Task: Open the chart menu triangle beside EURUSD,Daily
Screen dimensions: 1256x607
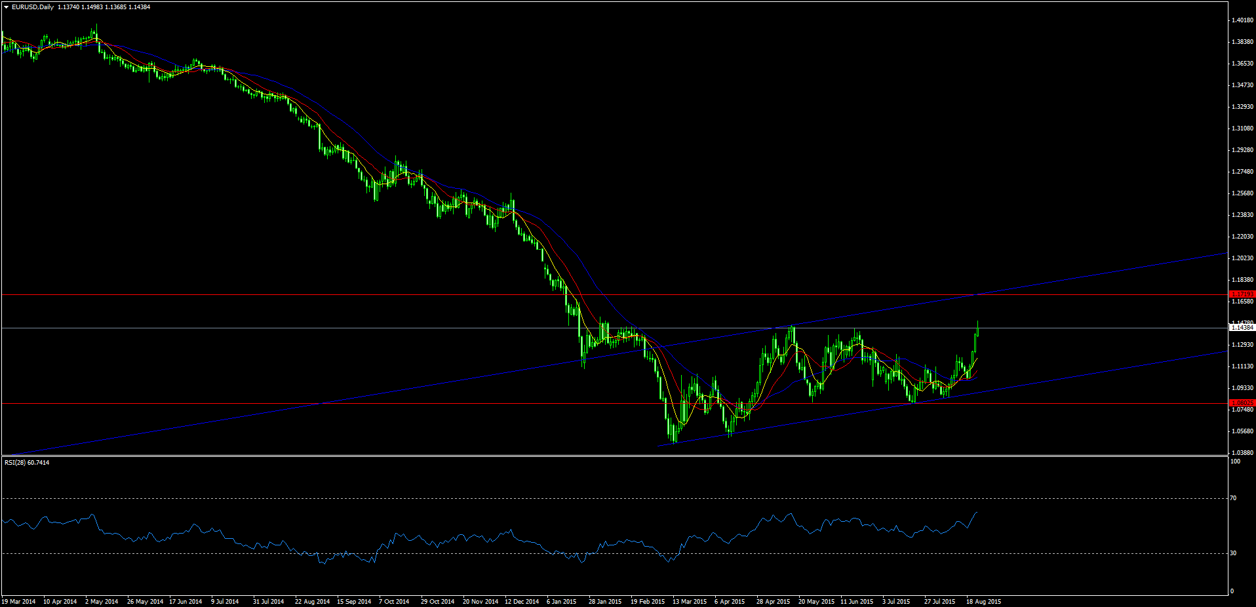Action: [x=6, y=7]
